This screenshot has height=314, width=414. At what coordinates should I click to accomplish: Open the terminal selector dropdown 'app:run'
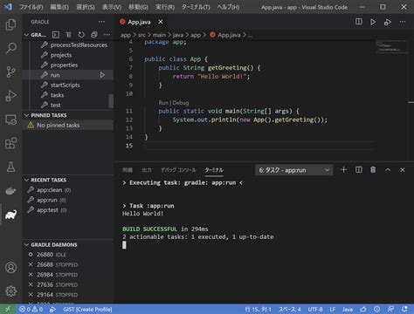click(x=294, y=170)
